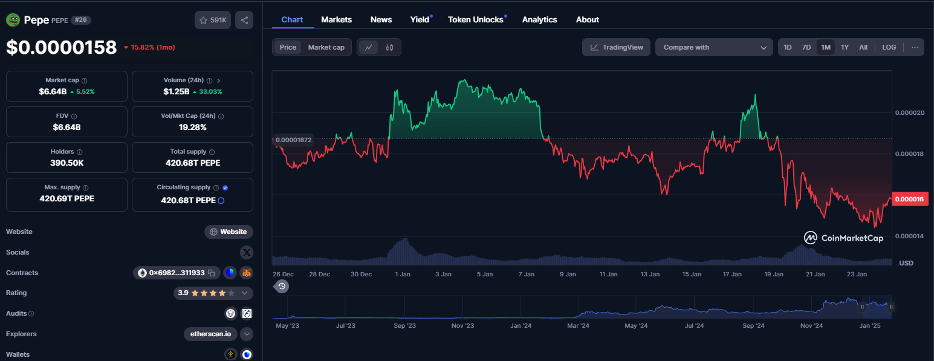Viewport: 934px width, 361px height.
Task: Open Vol/Mkt Cap info icon
Action: [x=221, y=116]
